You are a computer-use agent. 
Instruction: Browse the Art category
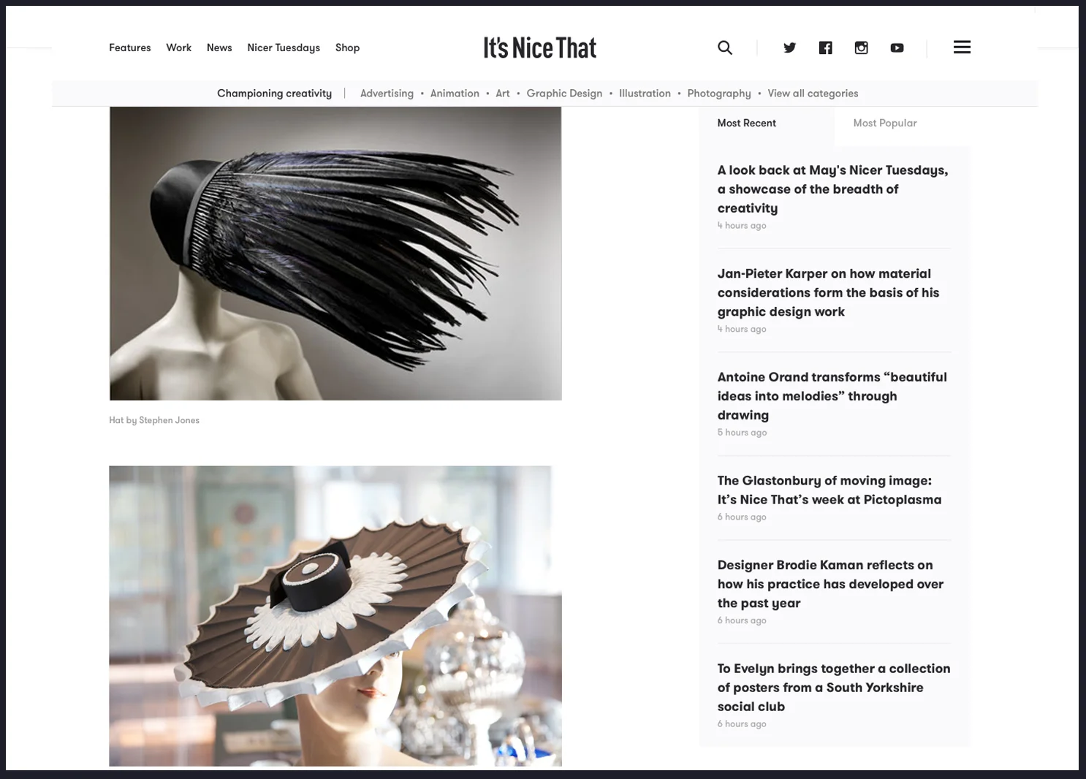(x=503, y=94)
